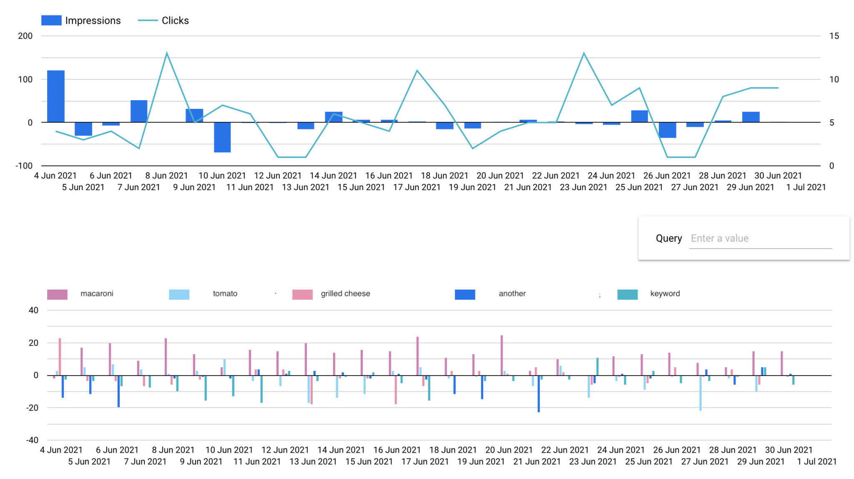Image resolution: width=854 pixels, height=479 pixels.
Task: Click the 10 Jun 2021 negative Impressions bar
Action: pyautogui.click(x=222, y=137)
